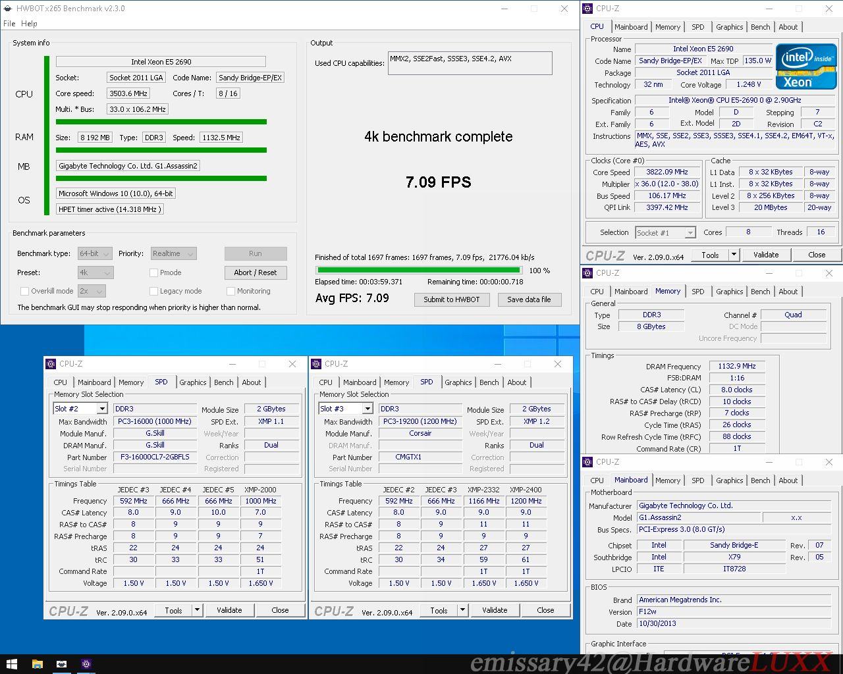Open the Windows Start menu

click(11, 663)
